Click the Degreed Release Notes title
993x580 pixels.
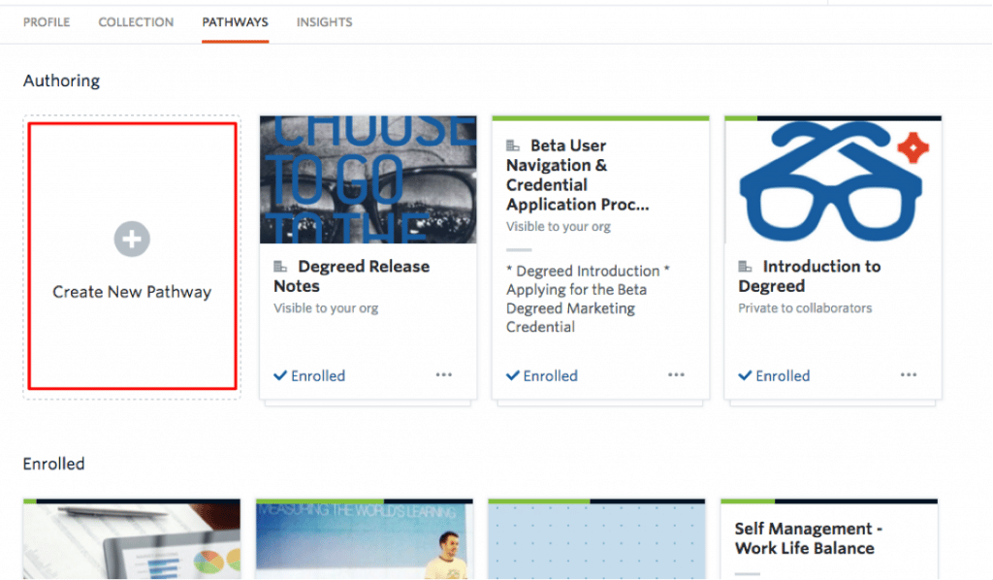[x=351, y=276]
